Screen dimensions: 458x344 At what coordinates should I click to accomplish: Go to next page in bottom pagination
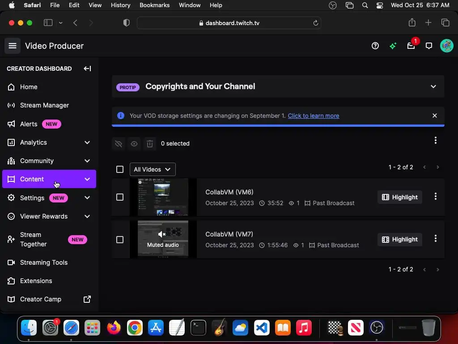(437, 269)
